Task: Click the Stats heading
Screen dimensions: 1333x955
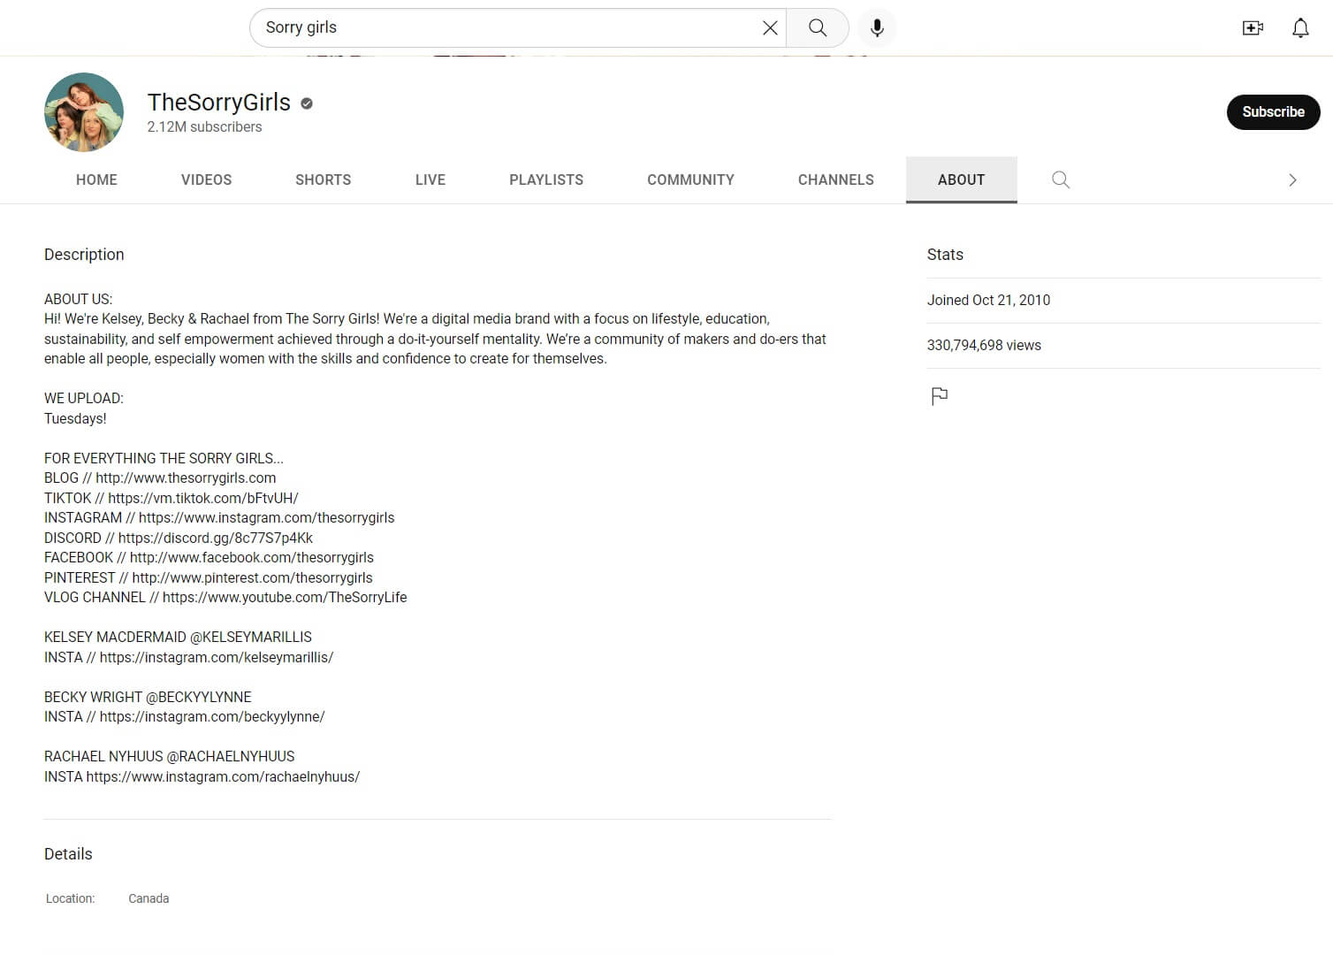Action: tap(945, 255)
